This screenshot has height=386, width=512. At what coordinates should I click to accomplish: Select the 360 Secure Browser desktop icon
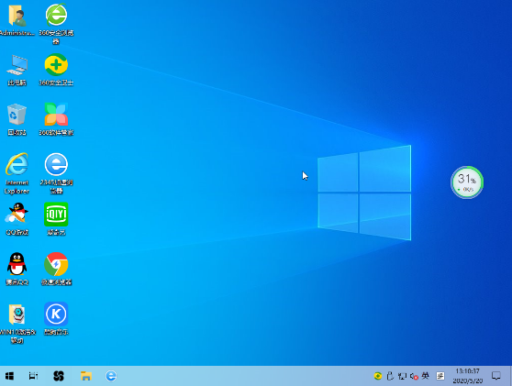(56, 16)
